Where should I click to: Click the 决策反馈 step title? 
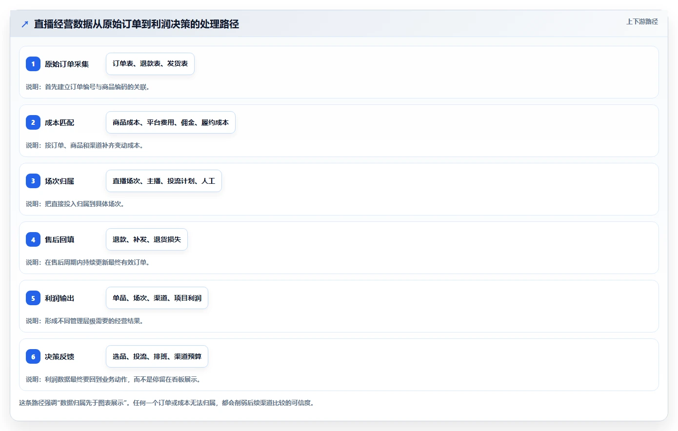[60, 356]
